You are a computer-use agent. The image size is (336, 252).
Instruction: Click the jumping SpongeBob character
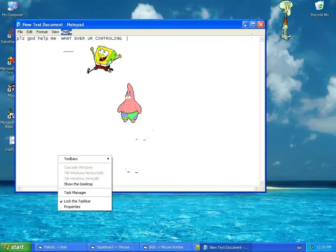[x=104, y=59]
